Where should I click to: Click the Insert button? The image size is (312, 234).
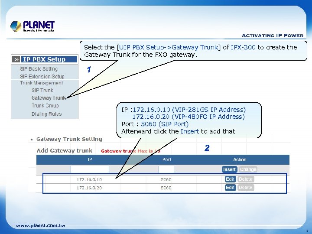229,169
